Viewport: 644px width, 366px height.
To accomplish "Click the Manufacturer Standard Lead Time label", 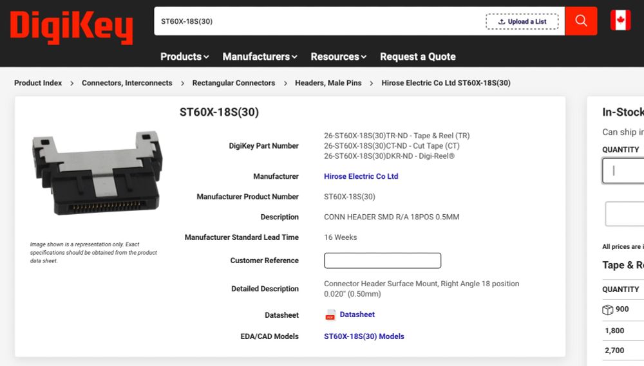I will (241, 237).
